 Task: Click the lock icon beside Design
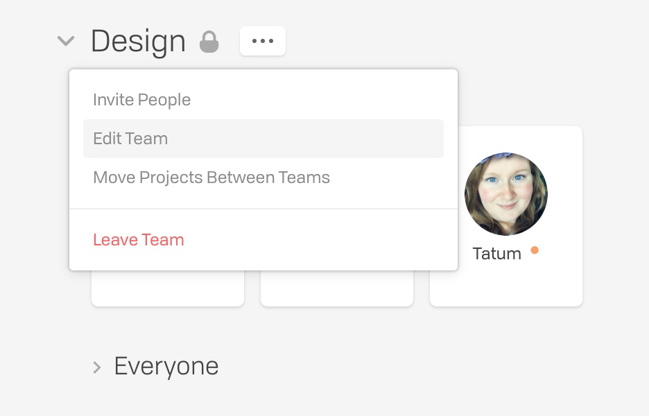click(209, 42)
